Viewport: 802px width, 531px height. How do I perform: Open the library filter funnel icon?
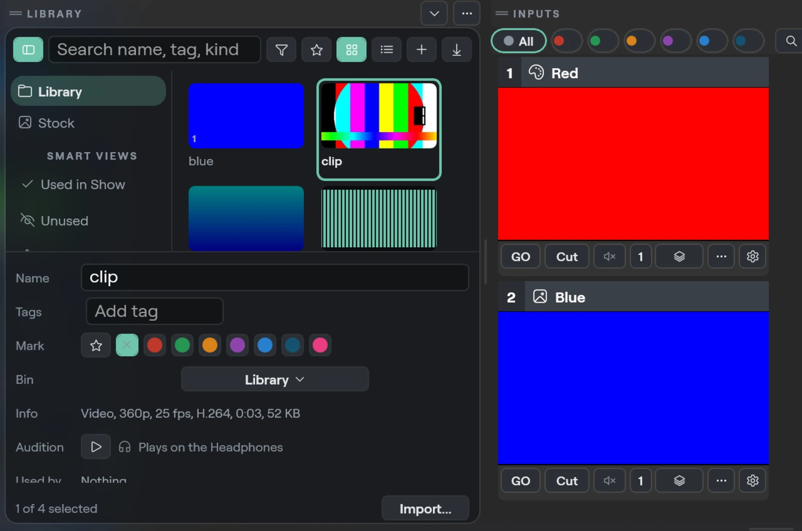pos(281,50)
